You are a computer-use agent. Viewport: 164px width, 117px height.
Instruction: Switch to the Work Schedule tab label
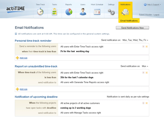[x=97, y=5]
